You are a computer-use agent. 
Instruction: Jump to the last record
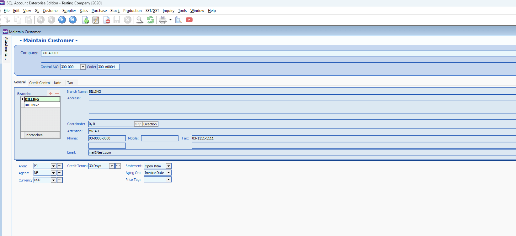coord(73,20)
